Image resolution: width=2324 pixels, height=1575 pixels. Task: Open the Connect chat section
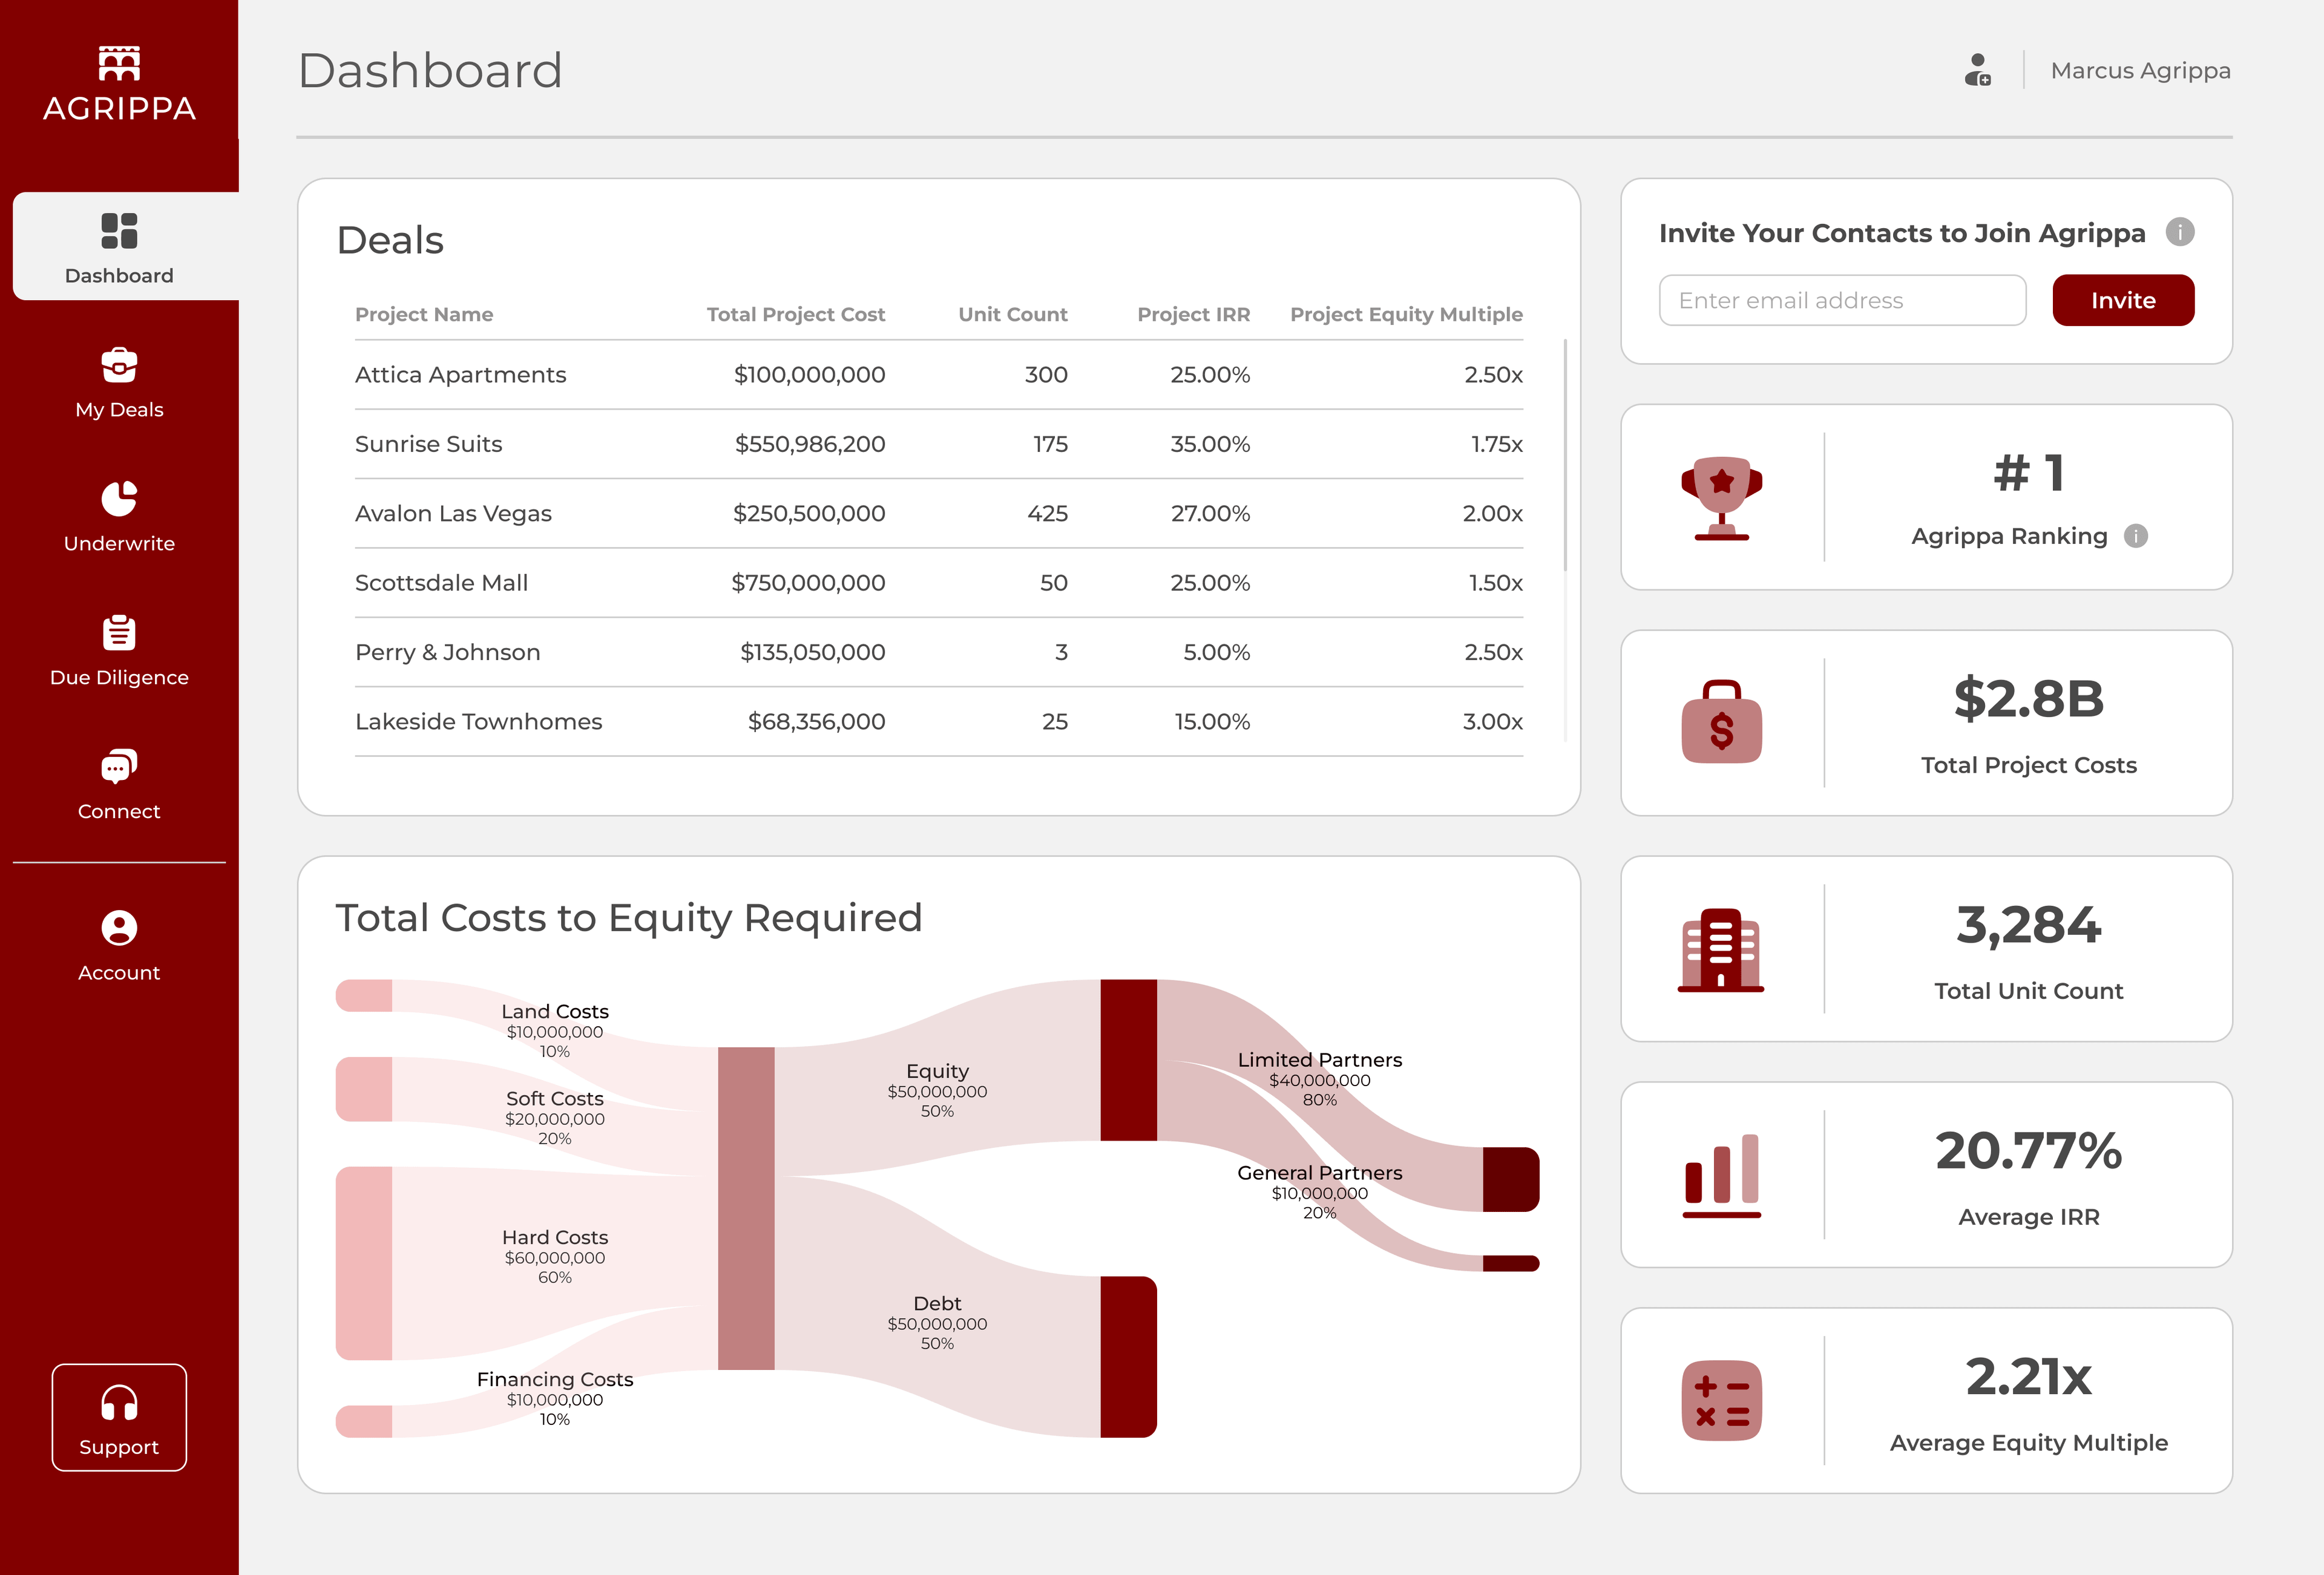click(x=119, y=785)
